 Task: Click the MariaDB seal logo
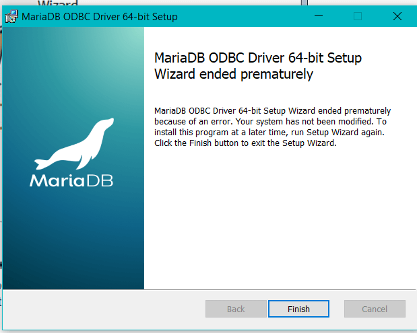pyautogui.click(x=71, y=153)
